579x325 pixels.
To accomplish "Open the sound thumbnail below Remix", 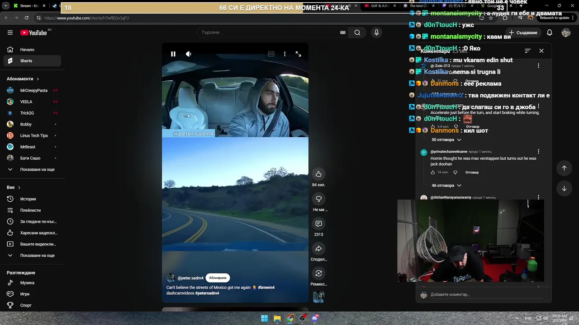I will point(318,297).
